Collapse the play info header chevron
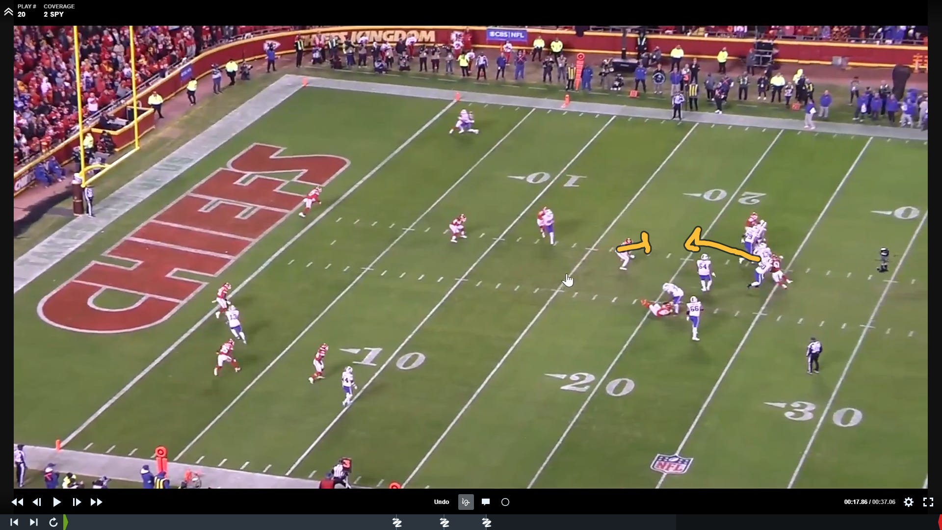The width and height of the screenshot is (942, 530). (8, 11)
